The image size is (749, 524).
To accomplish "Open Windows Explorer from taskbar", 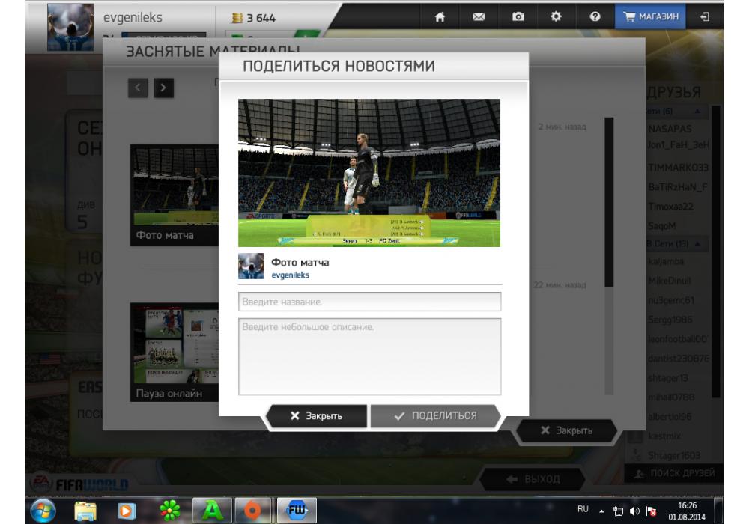I will coord(85,511).
